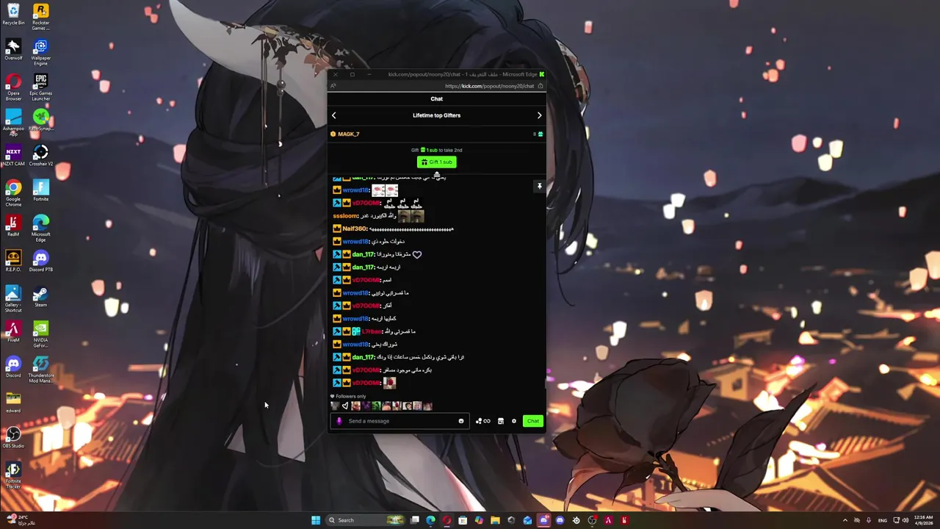
Task: Open Epic Games Launcher desktop icon
Action: pyautogui.click(x=40, y=88)
